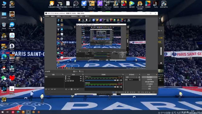Open WeGame desktop shortcut

click(x=4, y=37)
